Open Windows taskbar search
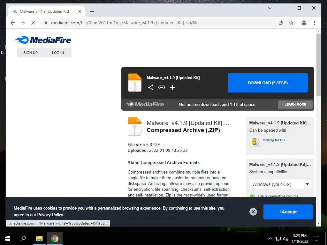This screenshot has height=245, width=327. (23, 239)
